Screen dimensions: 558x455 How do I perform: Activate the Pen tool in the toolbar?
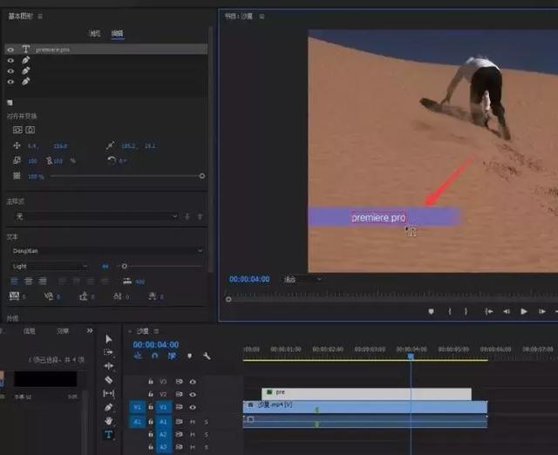click(108, 406)
